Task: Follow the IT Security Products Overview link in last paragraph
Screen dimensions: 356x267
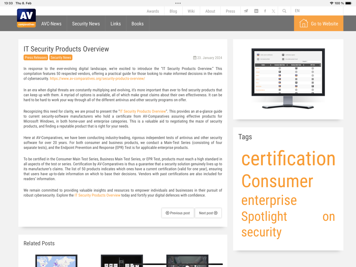Action: 98,195
